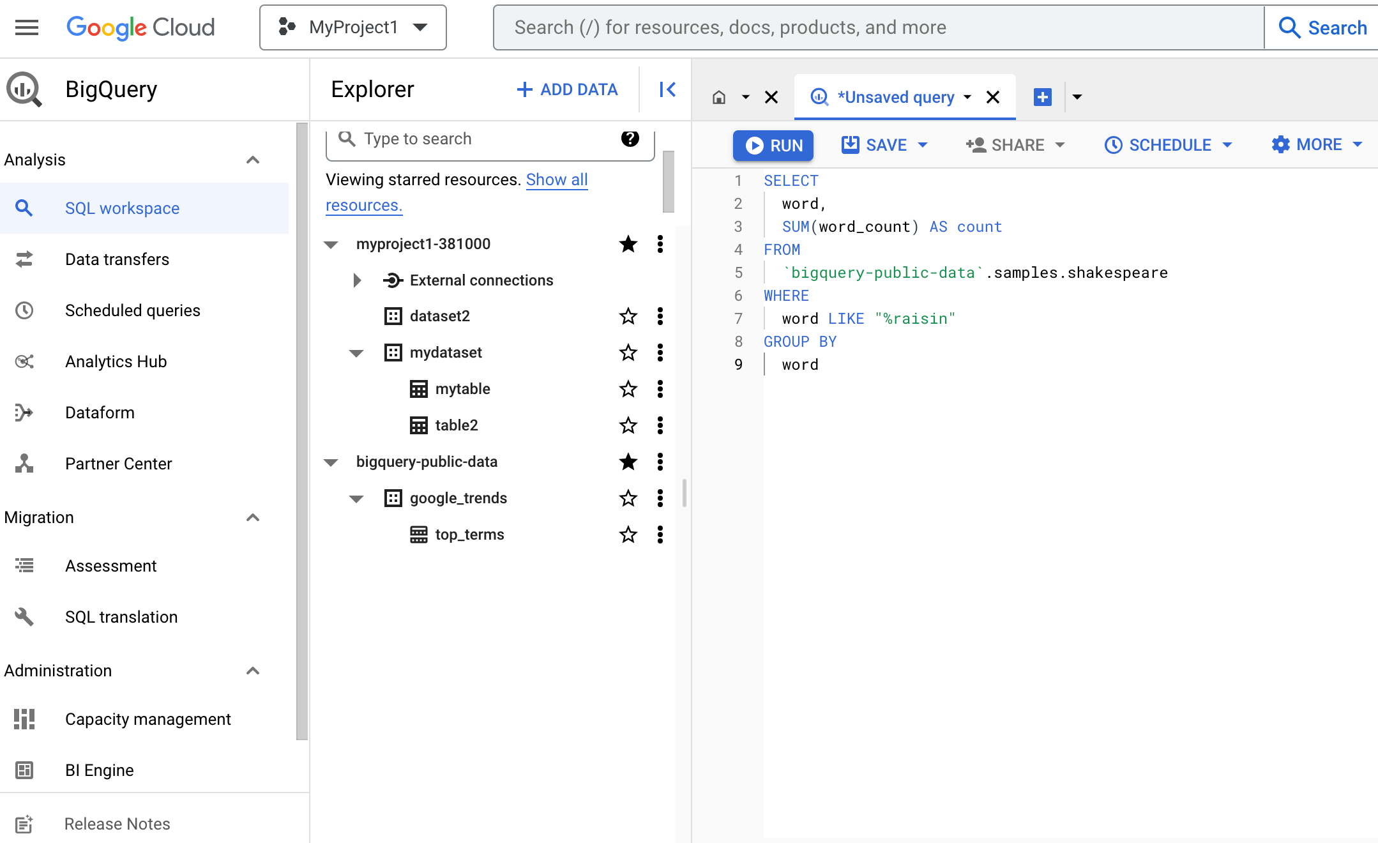Viewport: 1378px width, 843px height.
Task: Focus the top resource search field
Action: point(878,27)
